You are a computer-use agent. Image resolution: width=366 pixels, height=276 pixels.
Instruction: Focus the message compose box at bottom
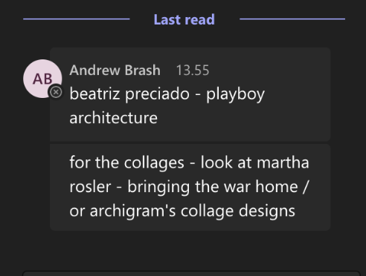tap(191, 274)
